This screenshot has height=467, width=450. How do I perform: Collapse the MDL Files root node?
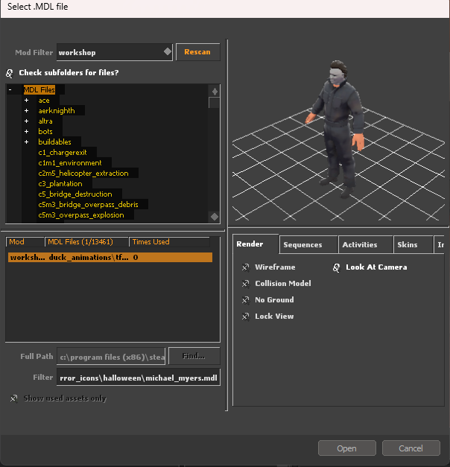coord(10,89)
